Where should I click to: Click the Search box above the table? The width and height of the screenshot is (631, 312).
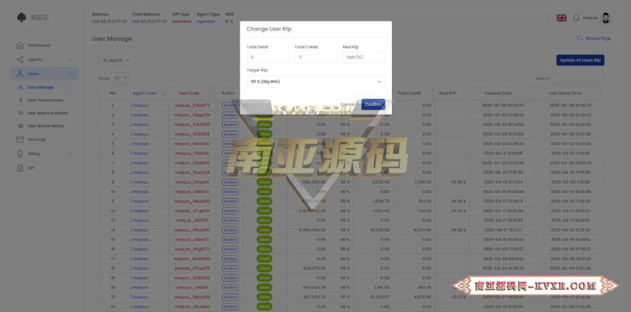click(577, 78)
